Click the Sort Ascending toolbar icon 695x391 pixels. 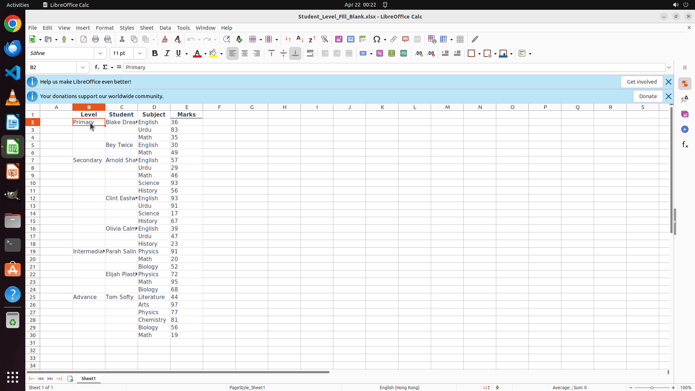[300, 39]
